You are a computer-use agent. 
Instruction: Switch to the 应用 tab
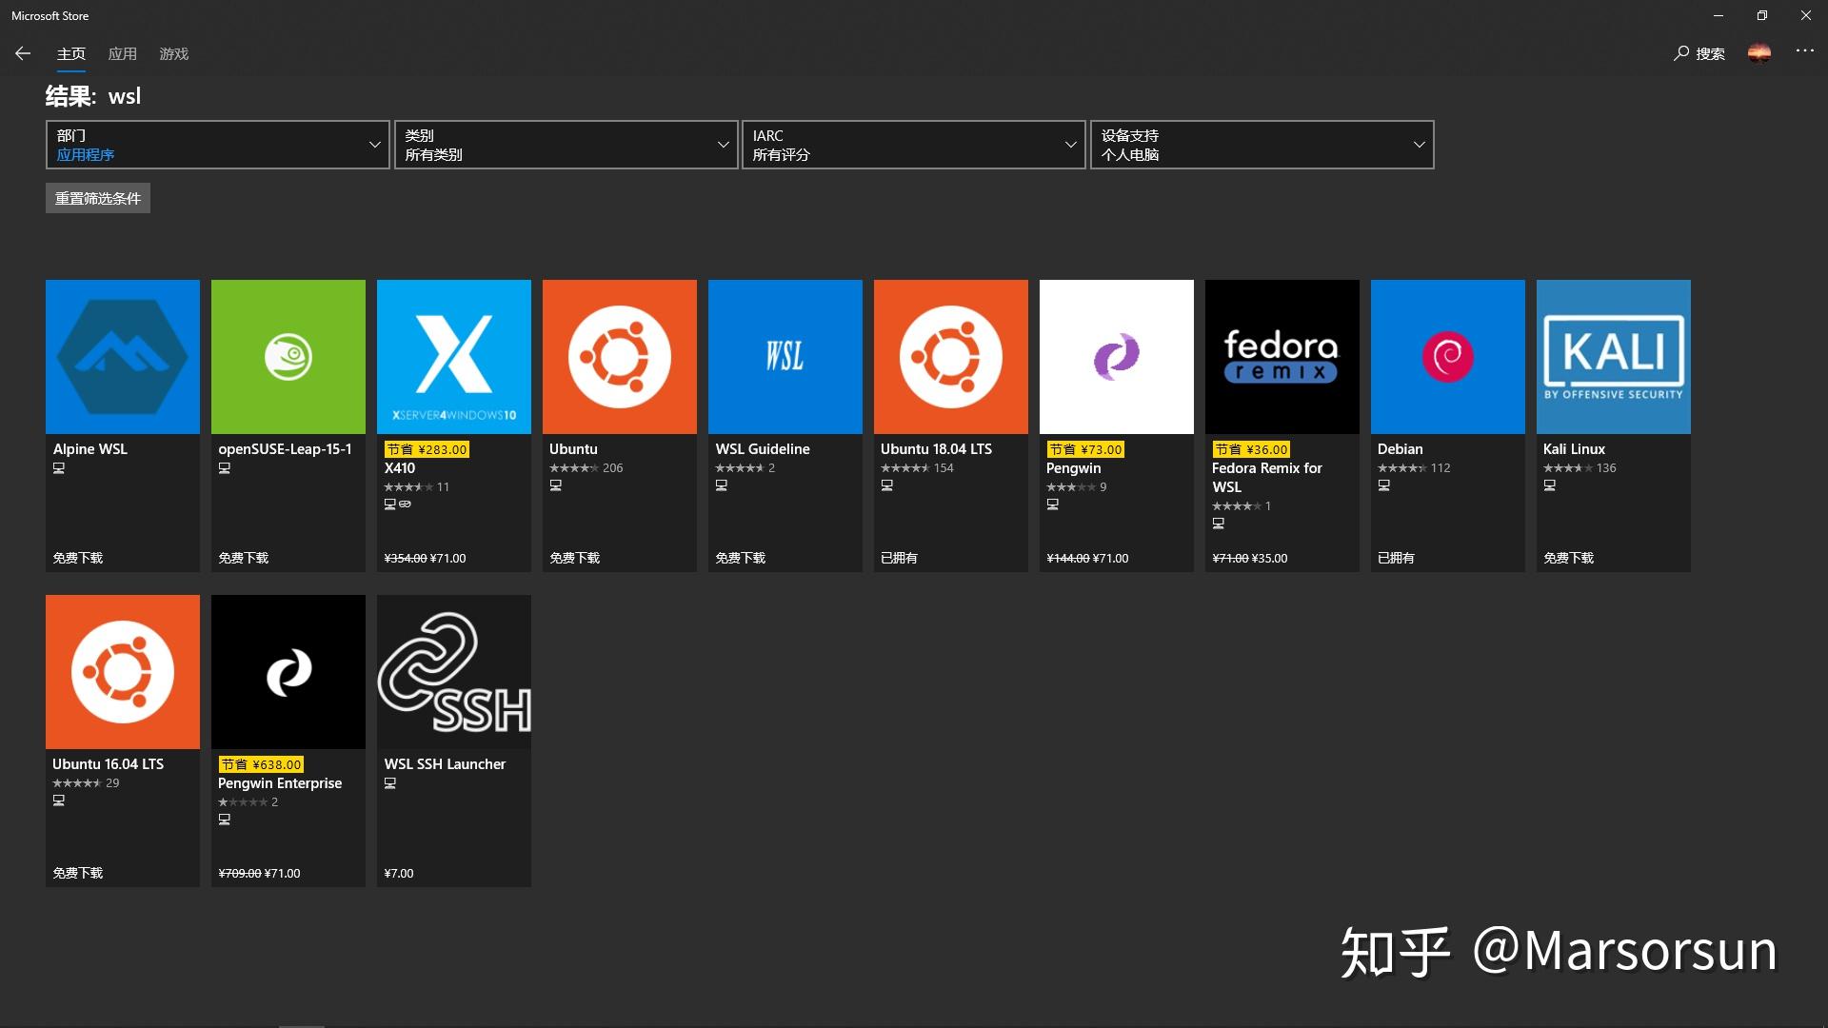pos(123,54)
